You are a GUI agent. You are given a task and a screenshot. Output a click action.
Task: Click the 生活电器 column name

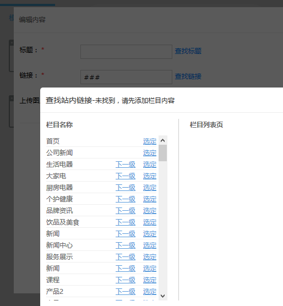click(59, 165)
